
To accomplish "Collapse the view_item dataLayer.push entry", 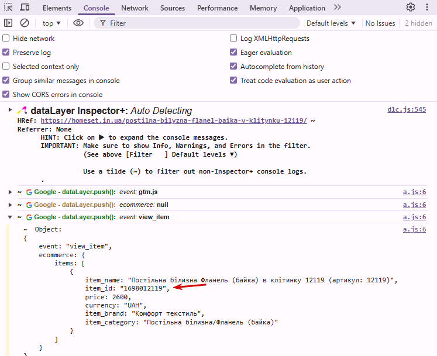I will click(x=10, y=217).
